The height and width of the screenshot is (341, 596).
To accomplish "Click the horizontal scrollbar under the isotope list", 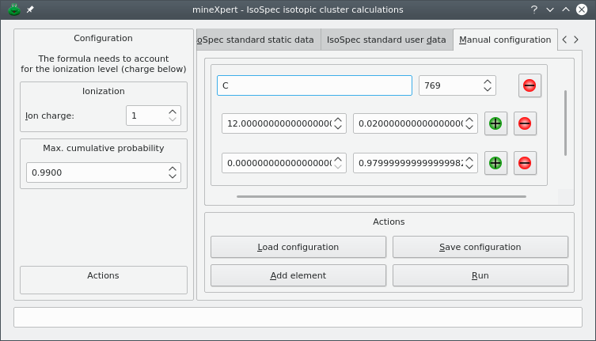I will click(381, 196).
